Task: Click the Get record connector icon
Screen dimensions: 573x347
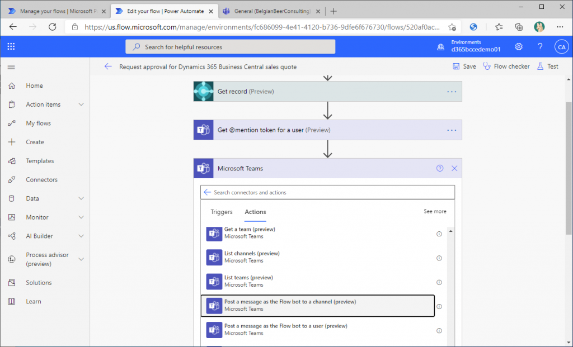Action: pos(204,91)
